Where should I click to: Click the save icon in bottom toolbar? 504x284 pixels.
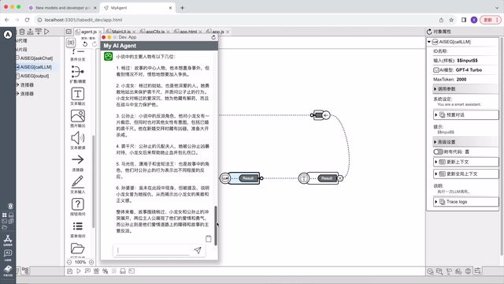[70, 271]
